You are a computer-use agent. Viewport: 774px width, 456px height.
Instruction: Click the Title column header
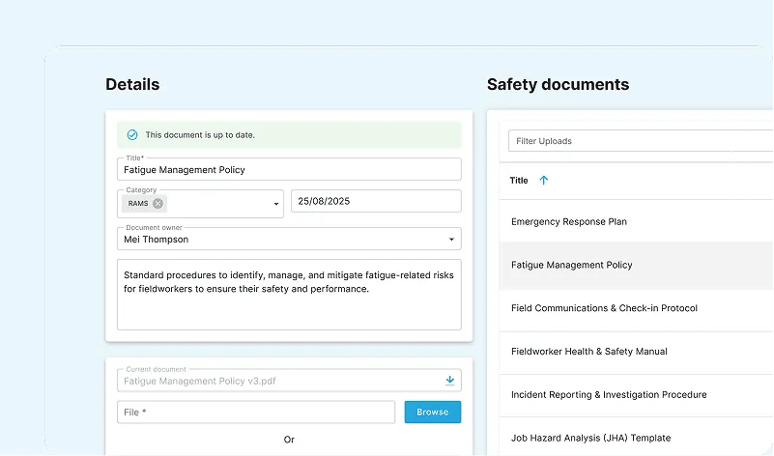coord(519,181)
